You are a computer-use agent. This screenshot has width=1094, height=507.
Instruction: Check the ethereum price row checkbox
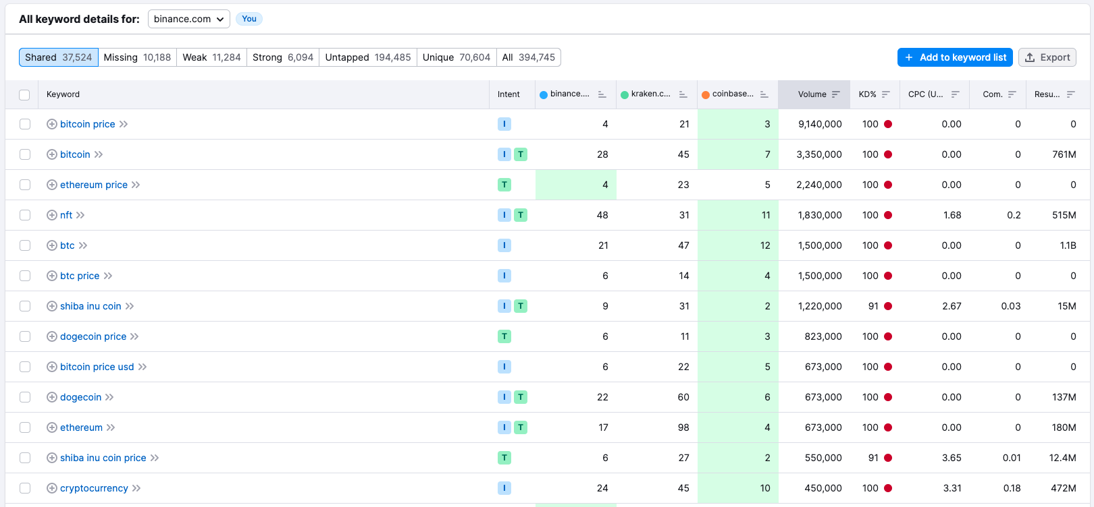(x=25, y=185)
